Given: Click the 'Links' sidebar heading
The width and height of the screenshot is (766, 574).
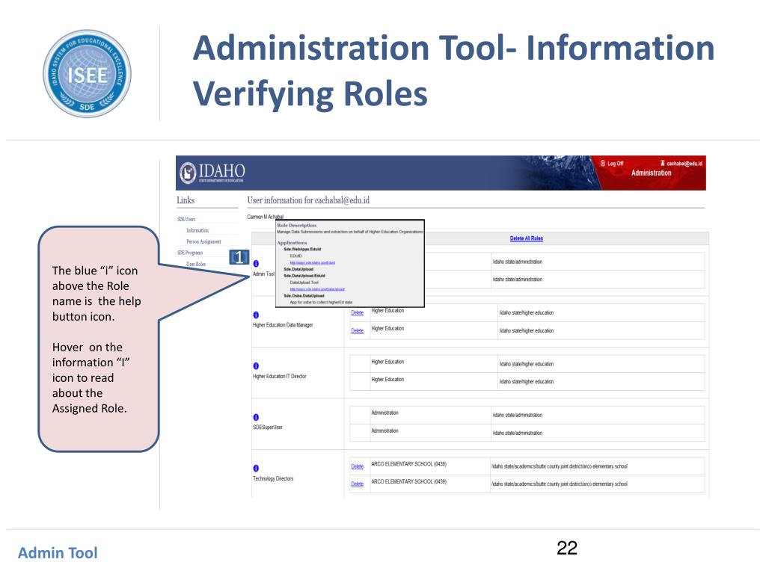Looking at the screenshot, I should [186, 200].
